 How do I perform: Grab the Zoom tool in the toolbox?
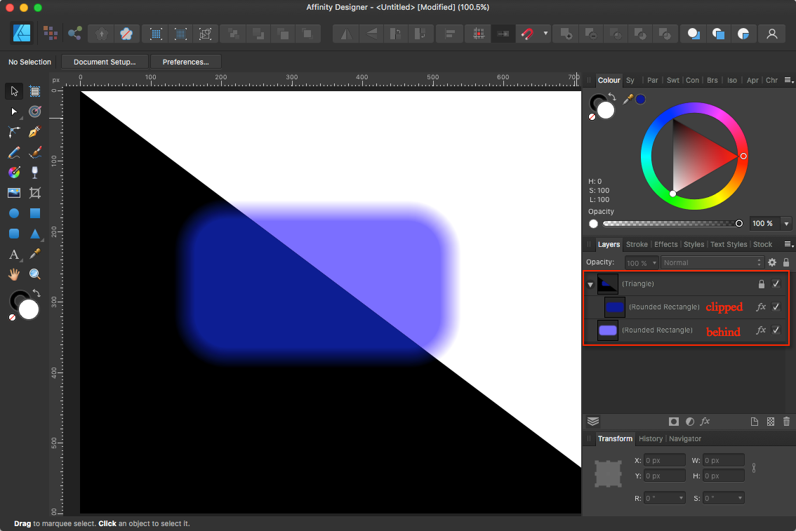[x=34, y=273]
